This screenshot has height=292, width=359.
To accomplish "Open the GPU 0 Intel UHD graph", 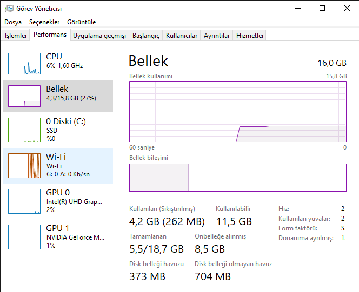I will click(x=24, y=201).
